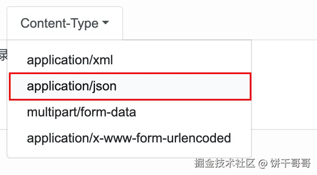
Task: Click the @ symbol in the watermark
Action: [263, 163]
